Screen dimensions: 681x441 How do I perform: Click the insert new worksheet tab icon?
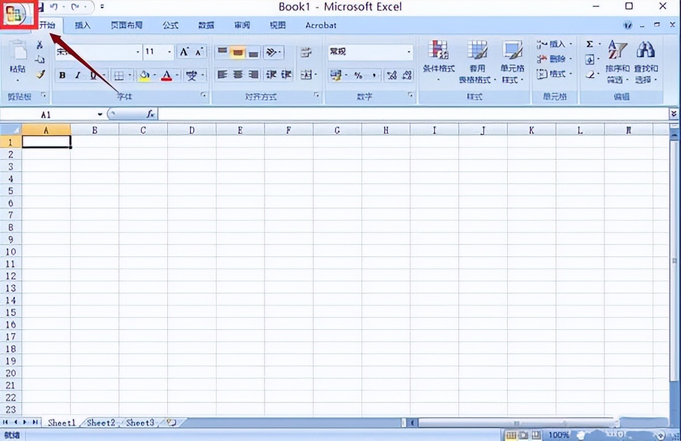(172, 422)
